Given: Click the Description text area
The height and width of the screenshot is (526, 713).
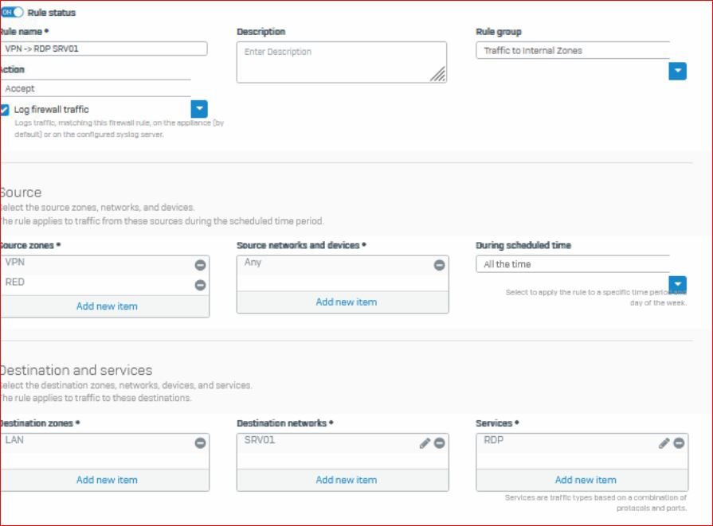Looking at the screenshot, I should [x=341, y=62].
